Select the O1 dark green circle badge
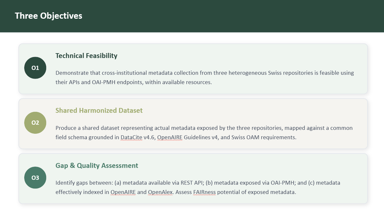Image resolution: width=384 pixels, height=213 pixels. click(x=35, y=68)
